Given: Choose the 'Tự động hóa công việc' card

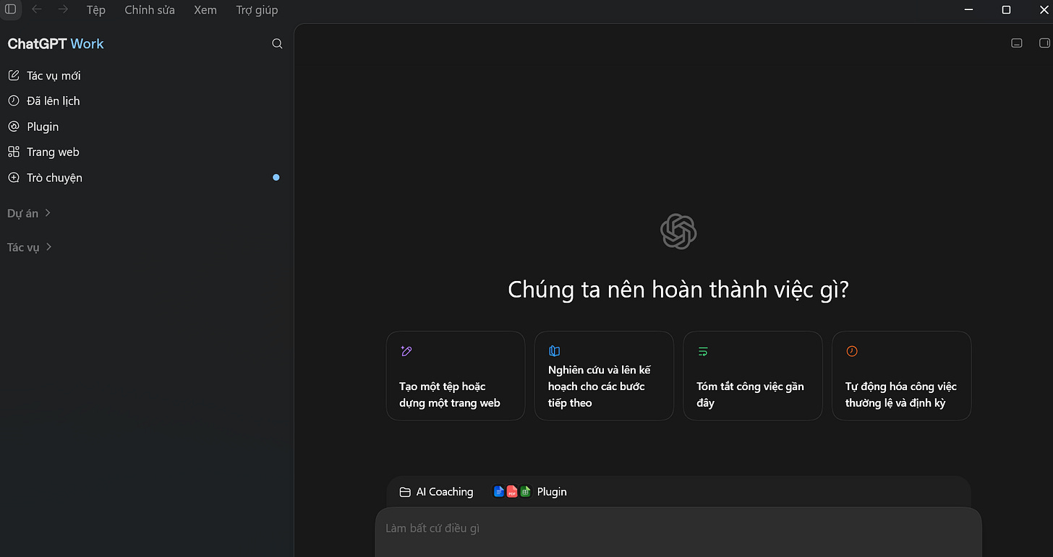Looking at the screenshot, I should 902,376.
